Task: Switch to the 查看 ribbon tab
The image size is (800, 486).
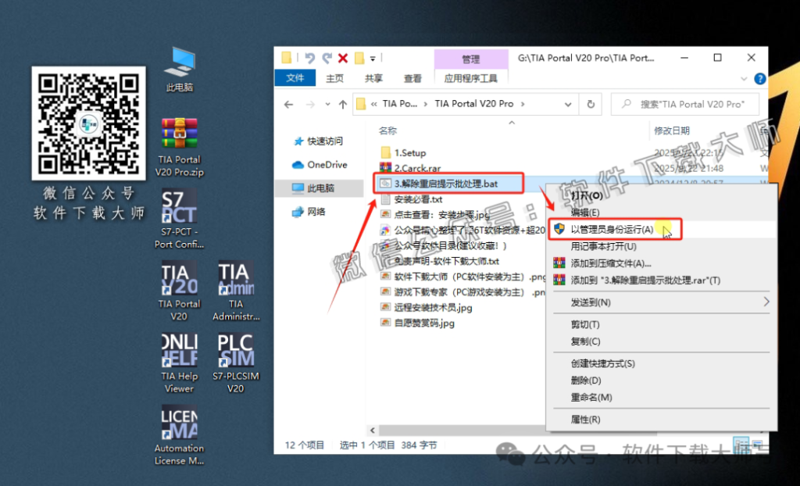Action: [x=412, y=78]
